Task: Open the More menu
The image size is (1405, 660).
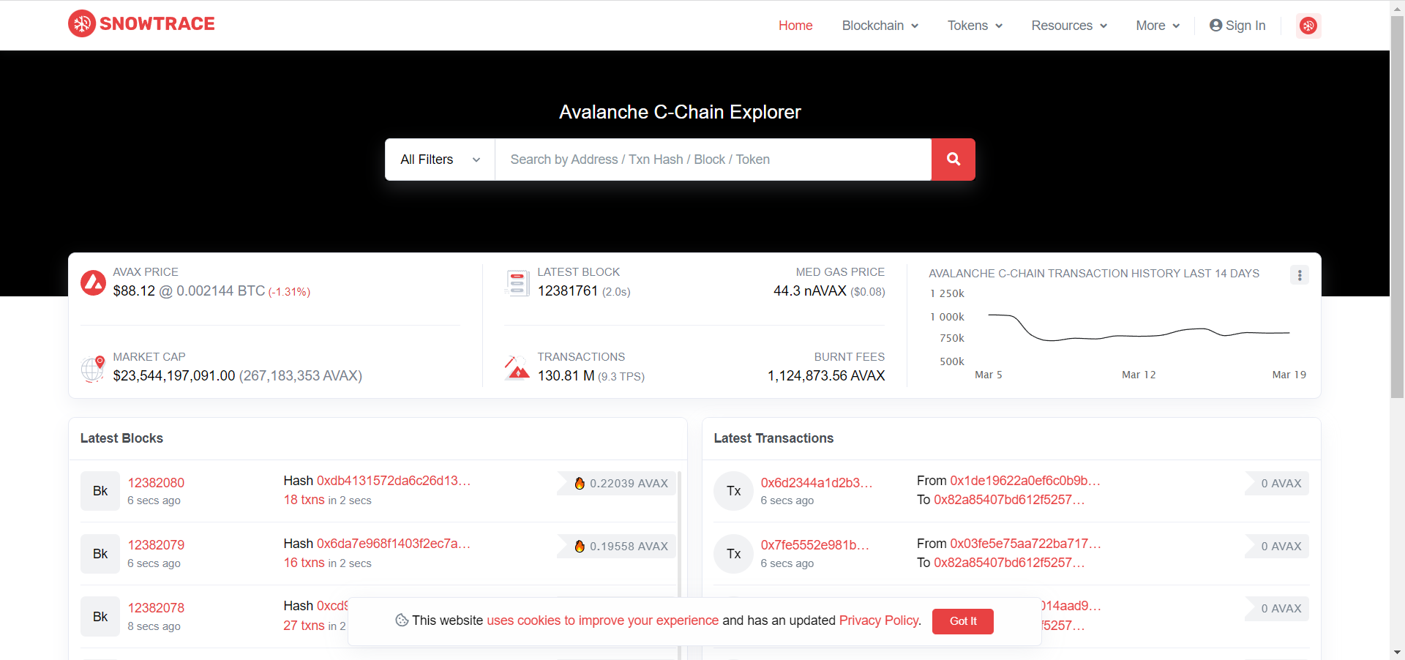Action: click(x=1157, y=26)
